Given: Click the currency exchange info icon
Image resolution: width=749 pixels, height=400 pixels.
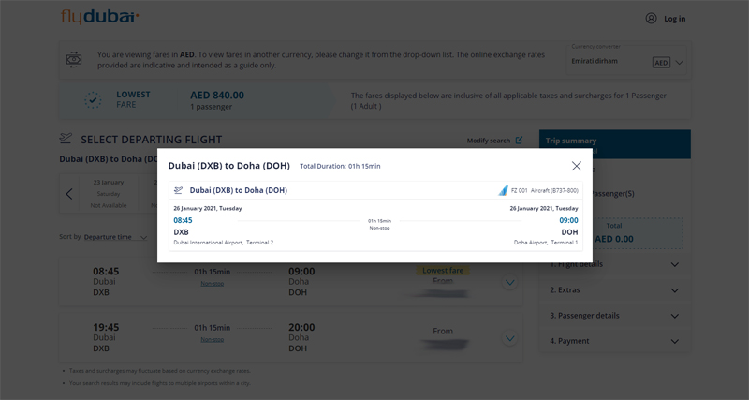Looking at the screenshot, I should coord(75,60).
